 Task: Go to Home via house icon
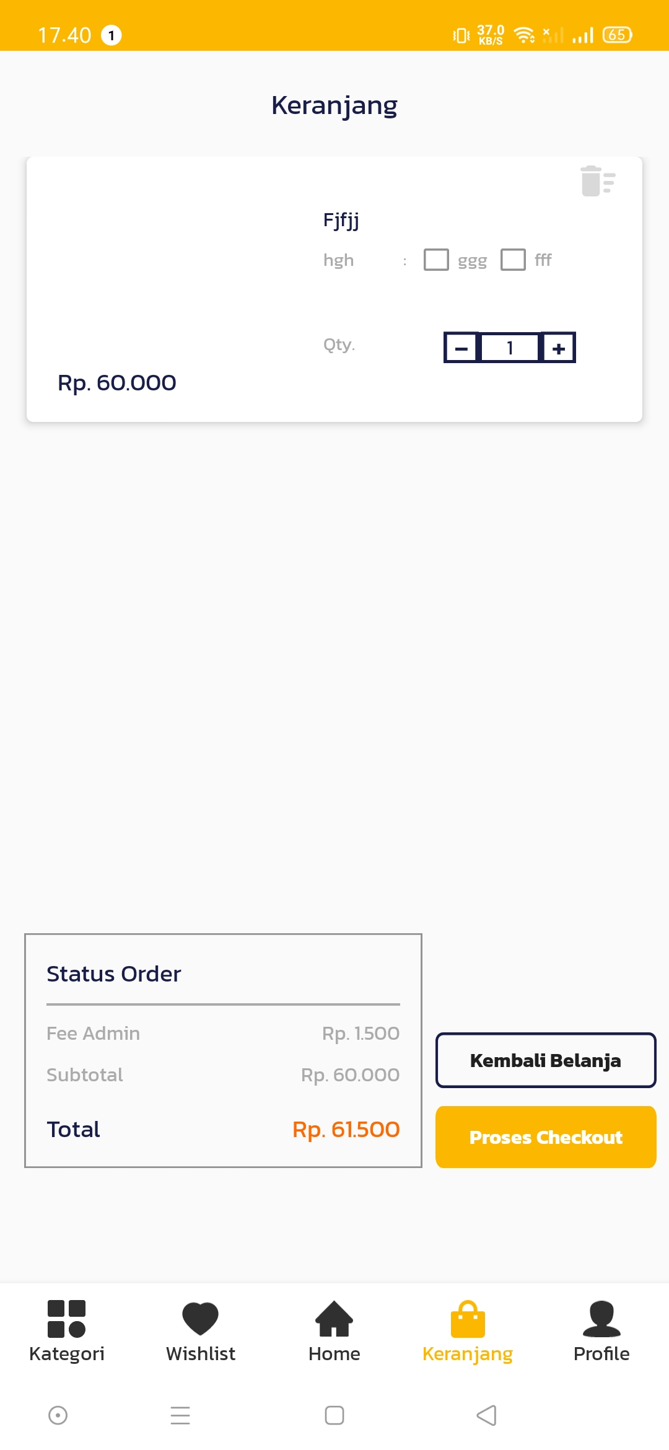(x=334, y=1319)
